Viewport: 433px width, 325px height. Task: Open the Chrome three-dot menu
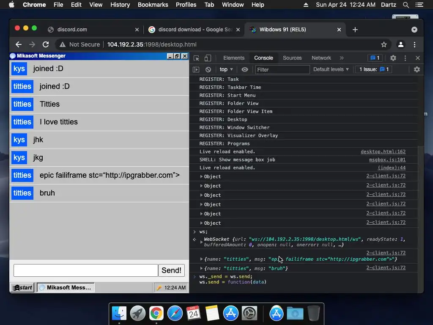click(x=414, y=44)
